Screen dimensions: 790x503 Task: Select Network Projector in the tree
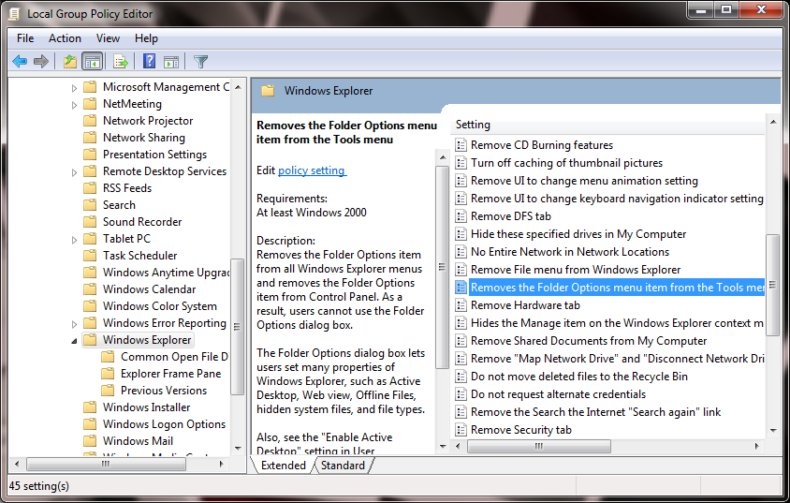(x=148, y=121)
